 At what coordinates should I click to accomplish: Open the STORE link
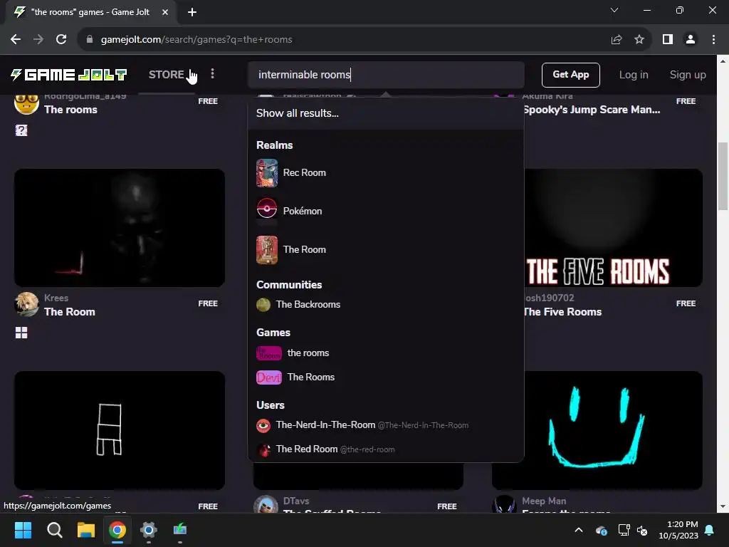pyautogui.click(x=166, y=74)
